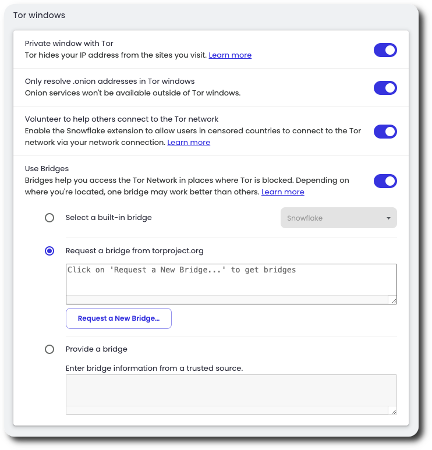Grab resize handle of provided bridge textarea
432x450 pixels.
(394, 411)
